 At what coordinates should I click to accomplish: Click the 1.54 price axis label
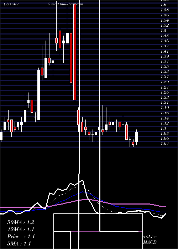164,20
